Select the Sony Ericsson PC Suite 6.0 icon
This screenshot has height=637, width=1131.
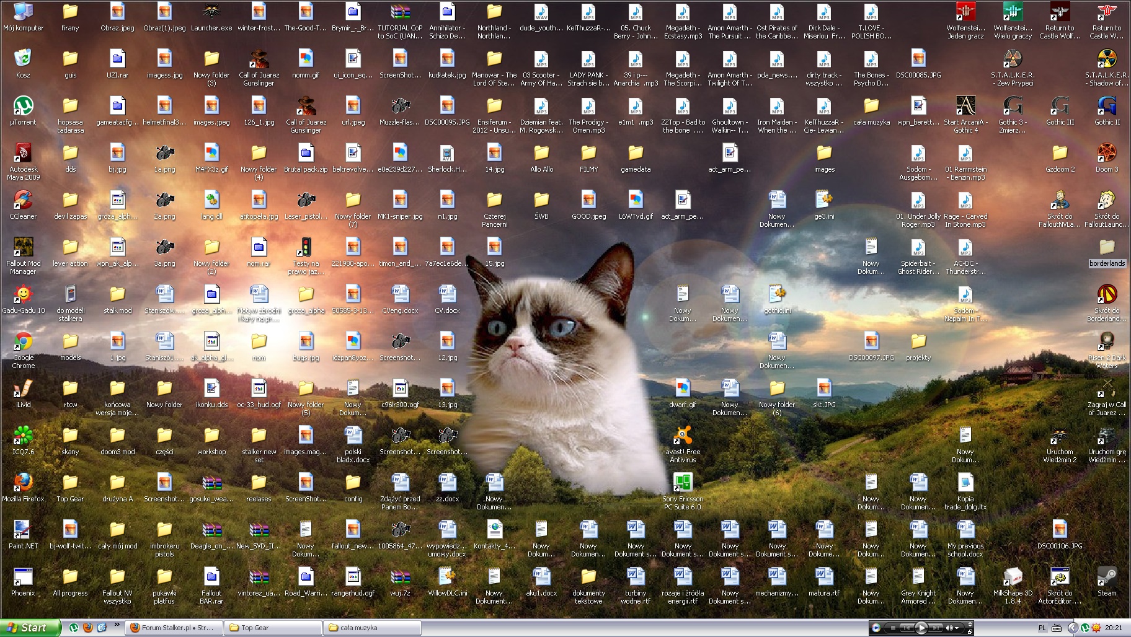(683, 491)
